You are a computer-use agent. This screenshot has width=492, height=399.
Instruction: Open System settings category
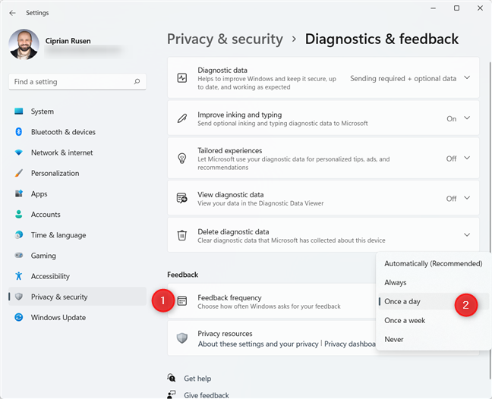[77, 112]
